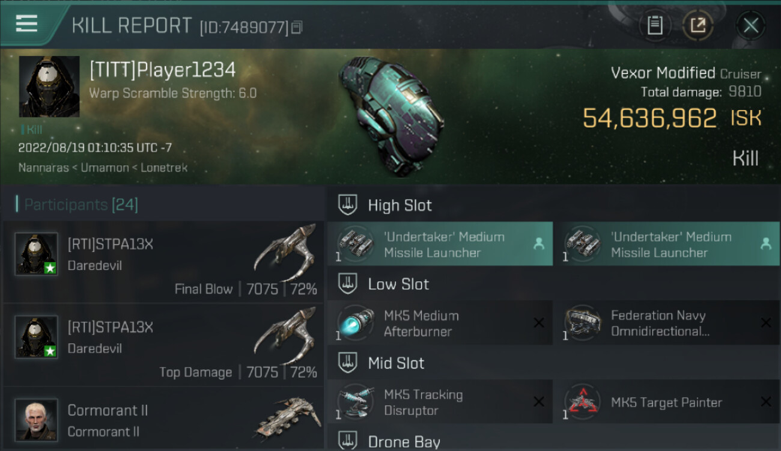
Task: Click the MK5 Medium Afterburner module icon
Action: click(x=355, y=323)
